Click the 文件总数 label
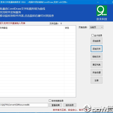 pyautogui.click(x=54, y=24)
